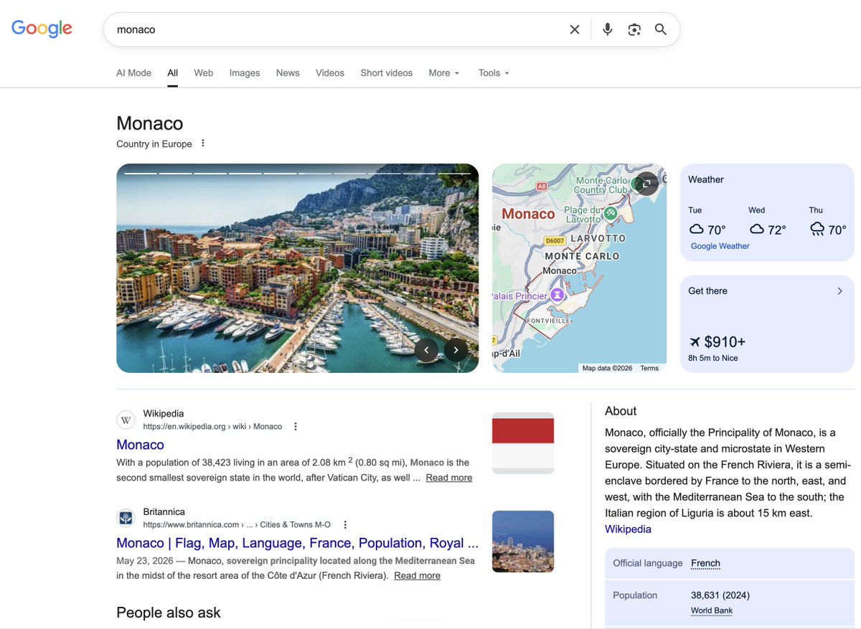The image size is (861, 629).
Task: Click the Wikipedia URL breadcrumb
Action: (212, 426)
